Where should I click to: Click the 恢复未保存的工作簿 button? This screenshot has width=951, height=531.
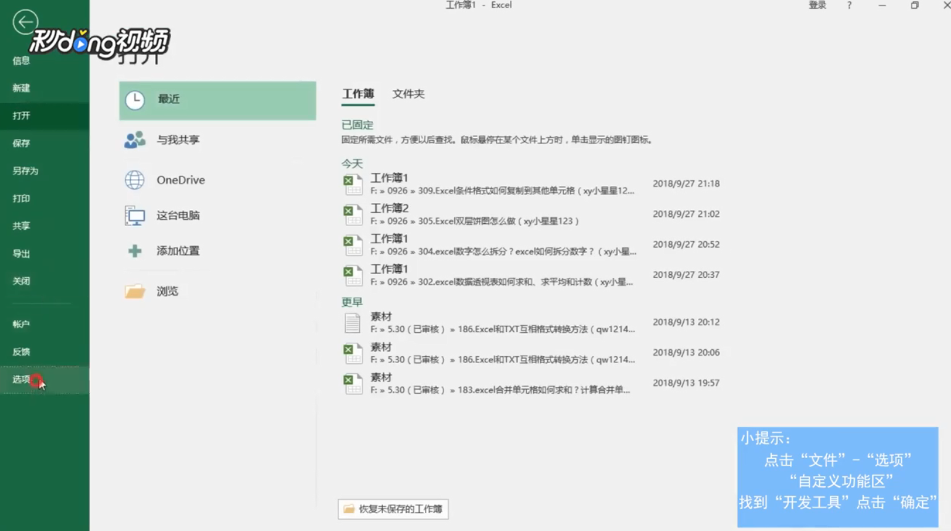pyautogui.click(x=393, y=509)
